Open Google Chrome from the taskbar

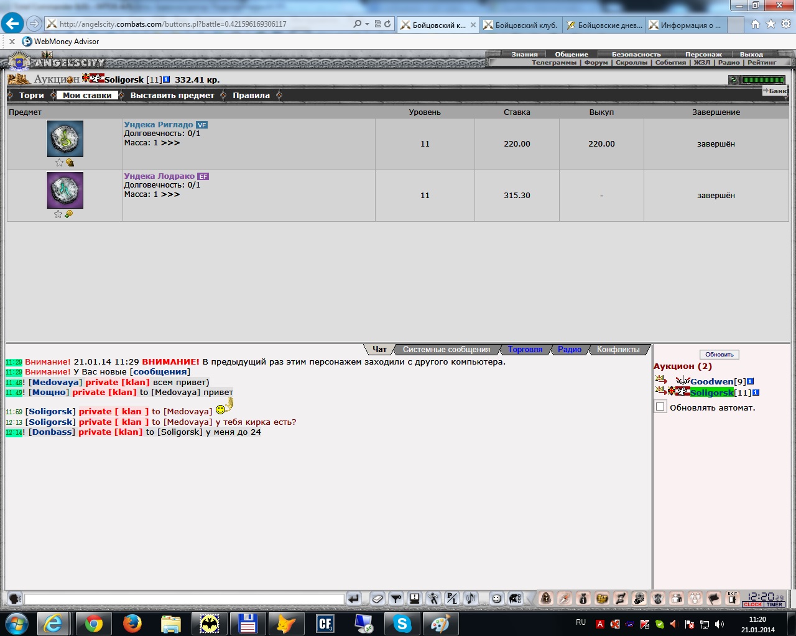93,624
